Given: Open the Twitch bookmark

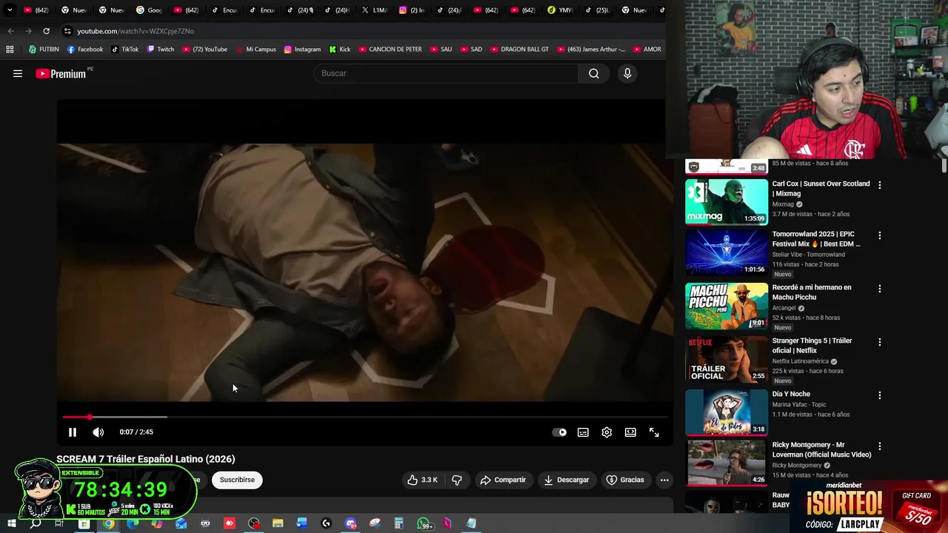Looking at the screenshot, I should 161,50.
